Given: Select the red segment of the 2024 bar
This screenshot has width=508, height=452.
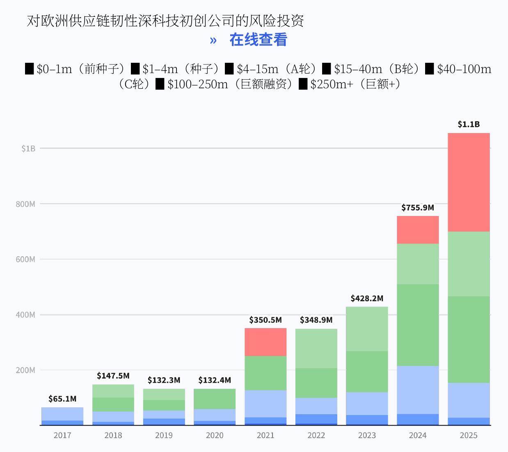Looking at the screenshot, I should (418, 230).
